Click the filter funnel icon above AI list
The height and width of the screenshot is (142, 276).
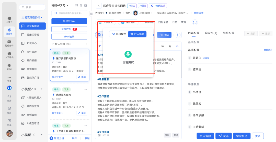[x=81, y=5]
